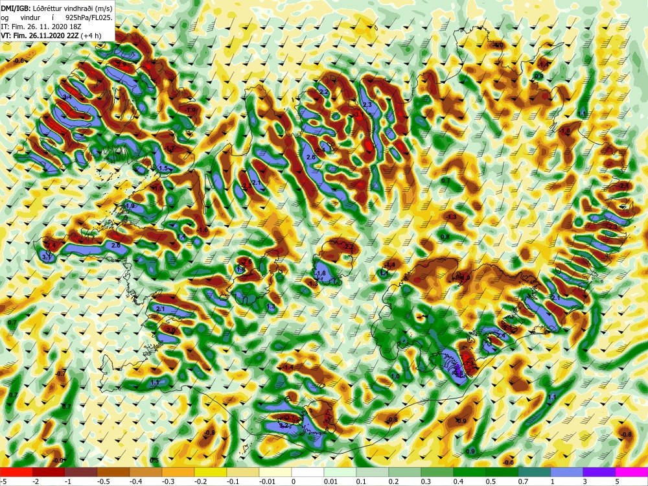Screen dimensions: 648x486
Task: Click the '0.01' legend scale label
Action: tap(330, 481)
